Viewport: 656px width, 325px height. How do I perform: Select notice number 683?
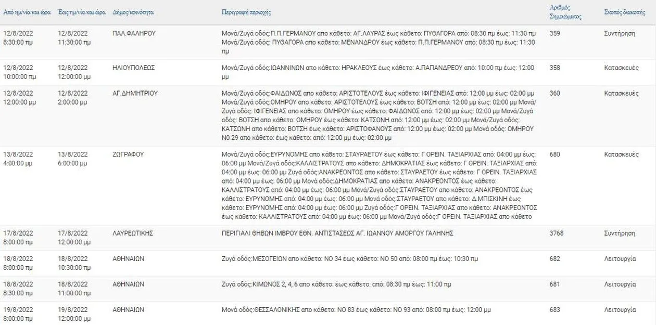pos(555,310)
